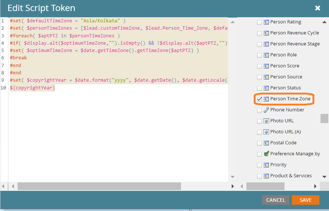Click the globe icon beside Photo URL (A)
This screenshot has height=211, width=329.
click(265, 132)
